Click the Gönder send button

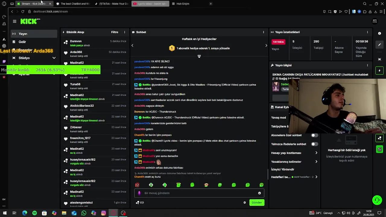pos(257,203)
